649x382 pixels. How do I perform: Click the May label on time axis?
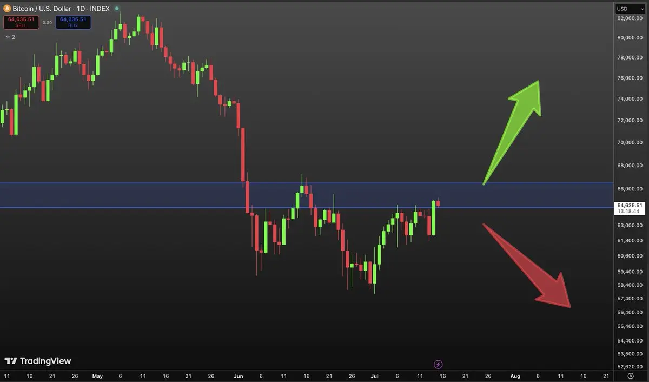(97, 376)
